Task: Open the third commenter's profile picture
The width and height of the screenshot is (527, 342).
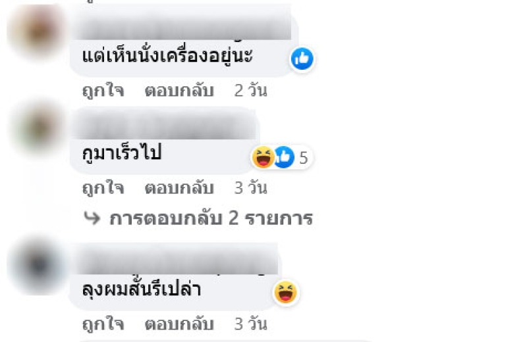Action: pyautogui.click(x=38, y=266)
